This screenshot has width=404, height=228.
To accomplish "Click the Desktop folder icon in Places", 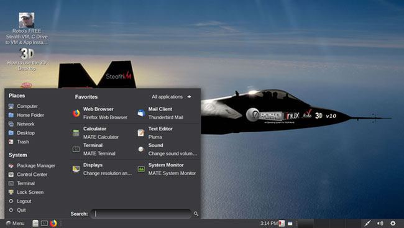I will (x=11, y=133).
